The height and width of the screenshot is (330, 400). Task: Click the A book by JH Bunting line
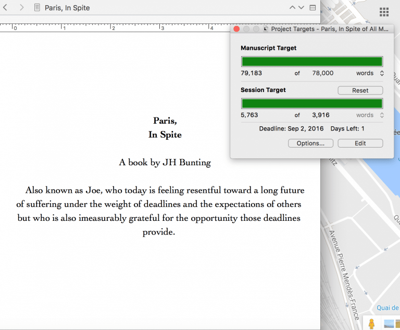[x=165, y=163]
